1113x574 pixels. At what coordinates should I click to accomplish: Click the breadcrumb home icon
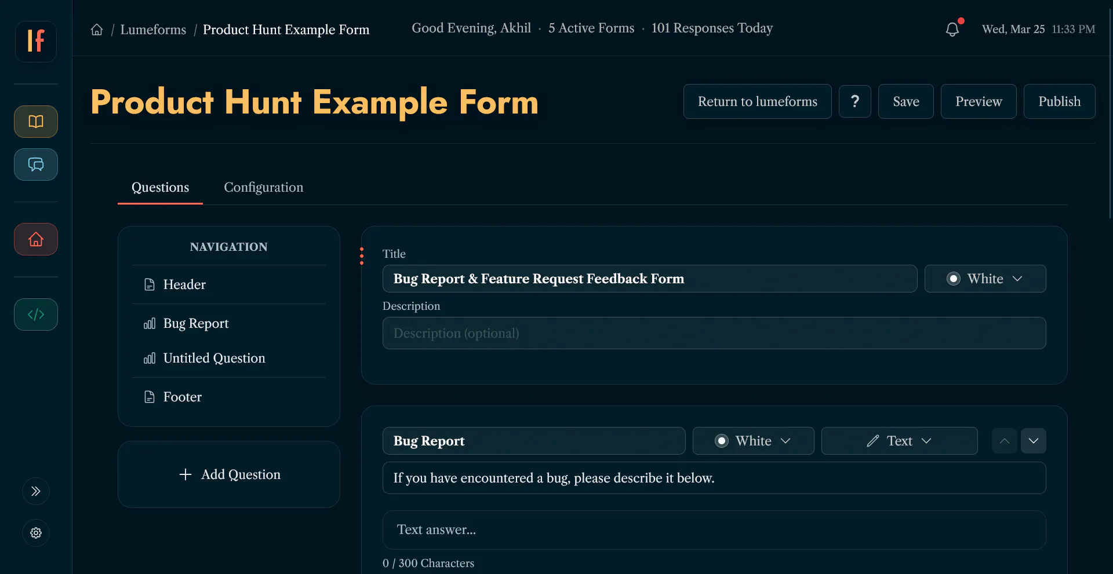pos(97,30)
